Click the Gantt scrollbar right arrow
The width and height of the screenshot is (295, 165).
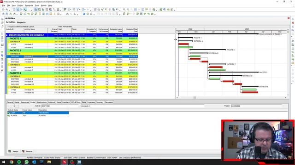tap(286, 98)
